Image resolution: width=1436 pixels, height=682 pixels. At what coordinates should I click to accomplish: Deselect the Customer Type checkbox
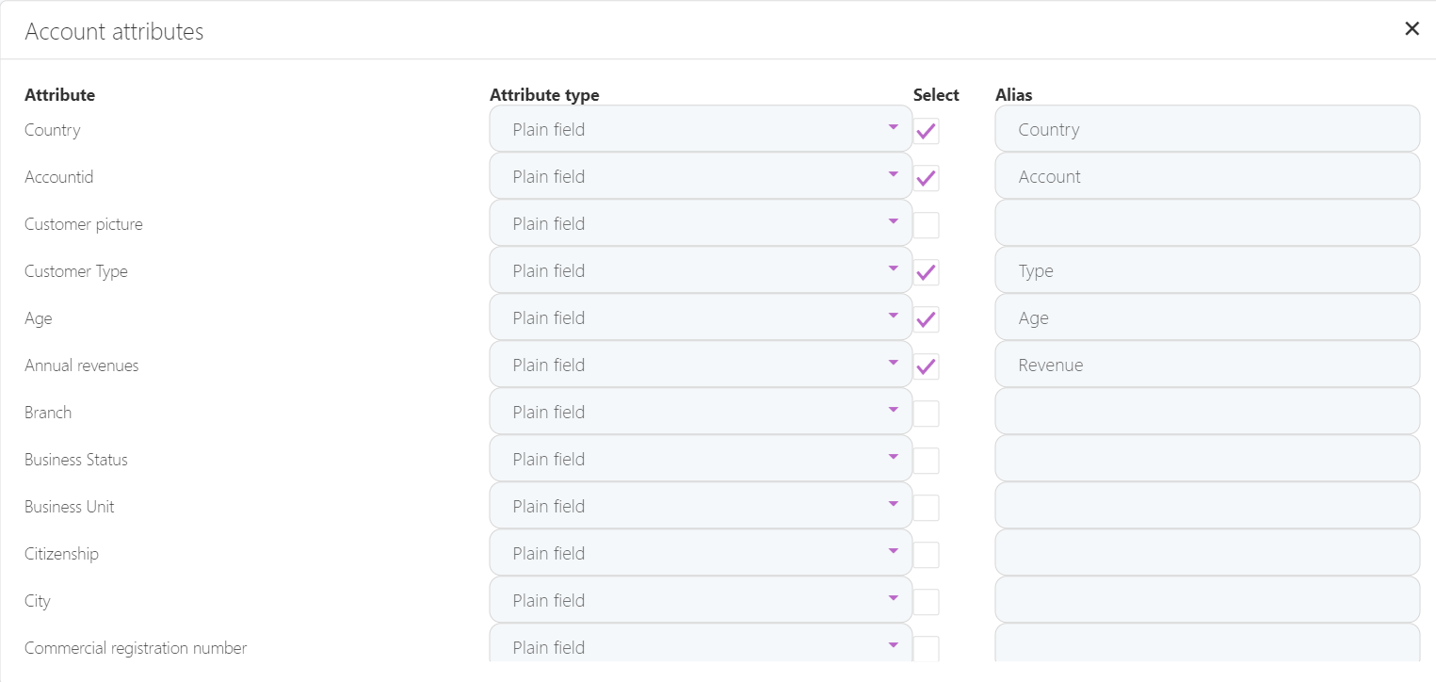927,272
